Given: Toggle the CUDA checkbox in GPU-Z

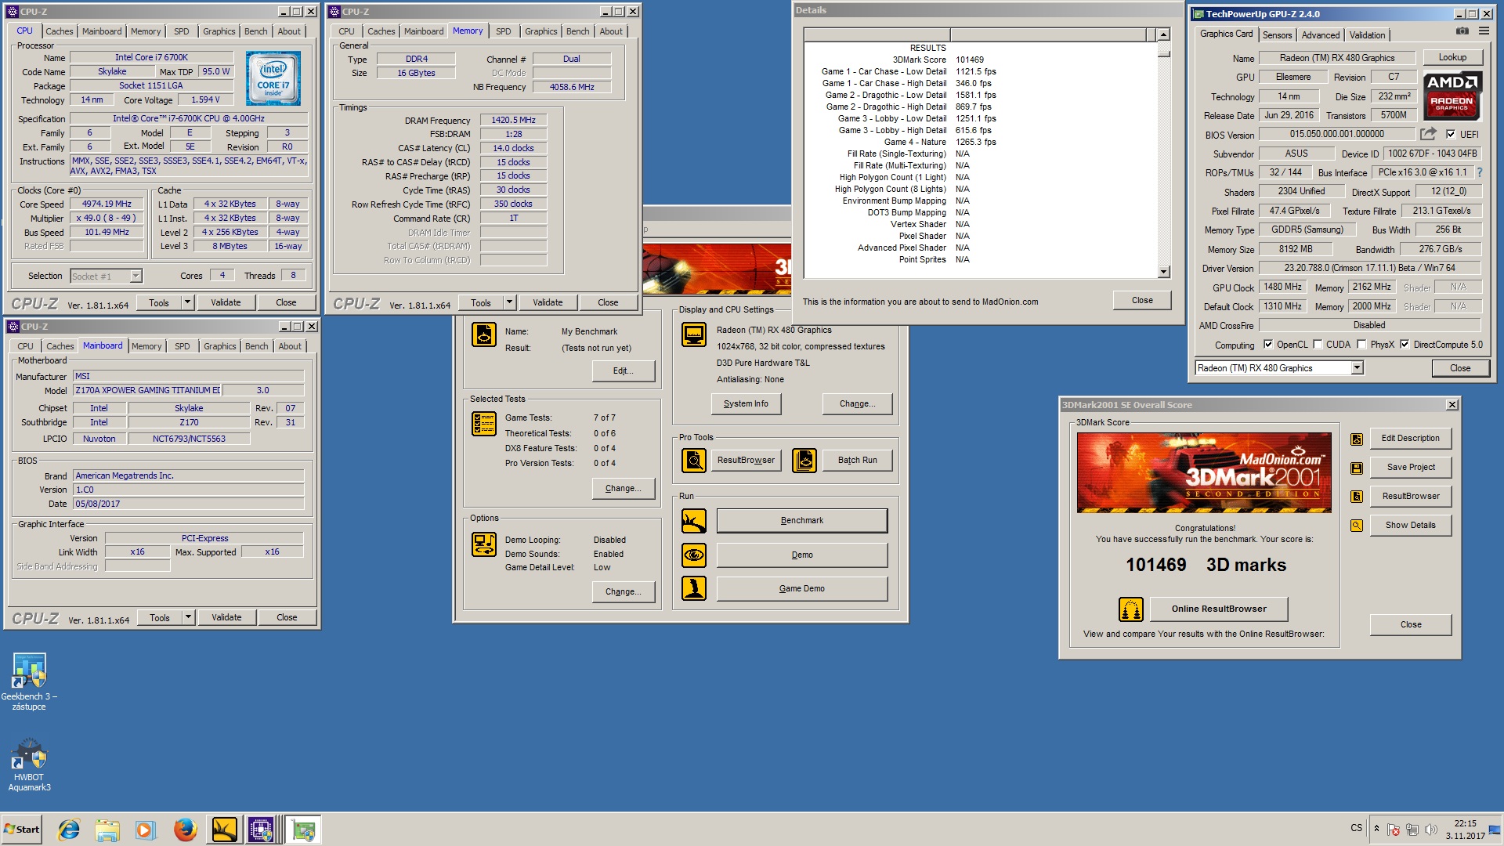Looking at the screenshot, I should coord(1318,345).
